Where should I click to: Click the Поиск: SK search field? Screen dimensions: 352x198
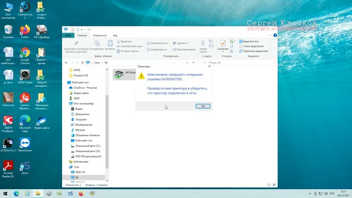click(238, 63)
